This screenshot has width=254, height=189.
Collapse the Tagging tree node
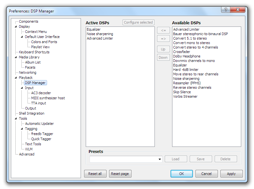pyautogui.click(x=22, y=129)
